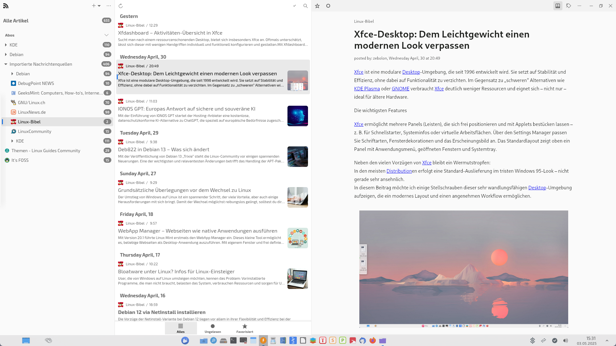Expand the top-level Debian folder arrow
The height and width of the screenshot is (346, 616).
tap(6, 54)
